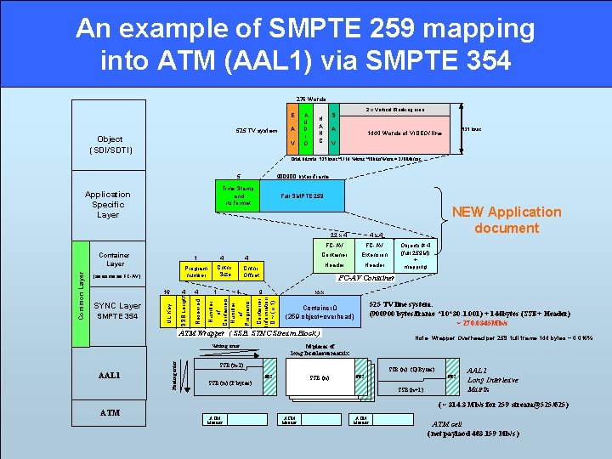Click the yellow 'Number of Containers' field
The height and width of the screenshot is (459, 612).
click(x=217, y=311)
